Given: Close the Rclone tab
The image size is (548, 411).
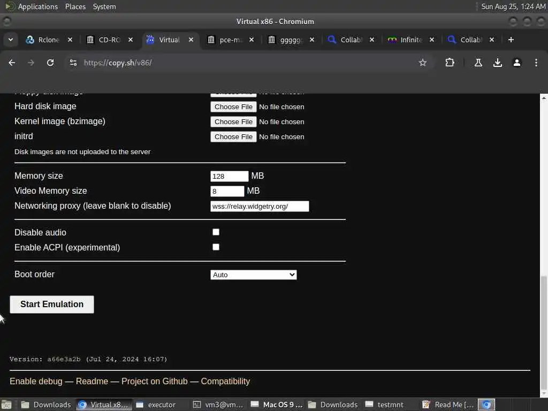Looking at the screenshot, I should tap(70, 40).
